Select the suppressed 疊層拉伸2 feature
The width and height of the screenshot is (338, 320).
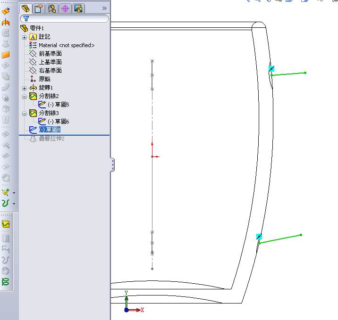[51, 139]
